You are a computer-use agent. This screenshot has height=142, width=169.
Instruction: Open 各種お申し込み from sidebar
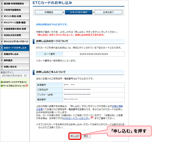[x=14, y=54]
